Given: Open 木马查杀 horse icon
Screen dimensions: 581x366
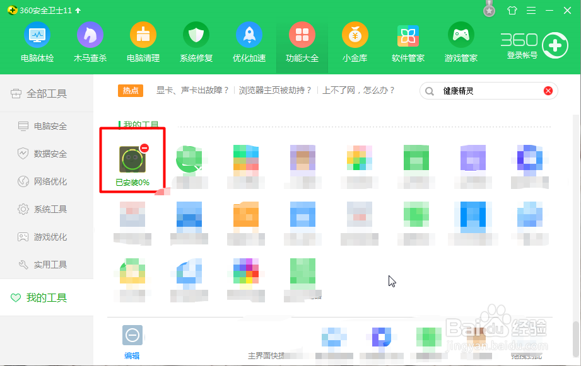Looking at the screenshot, I should click(90, 43).
